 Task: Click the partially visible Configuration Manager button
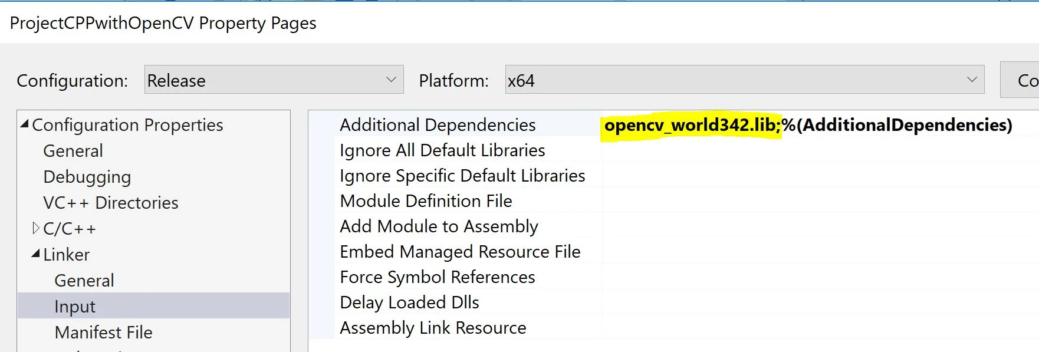click(x=1020, y=80)
